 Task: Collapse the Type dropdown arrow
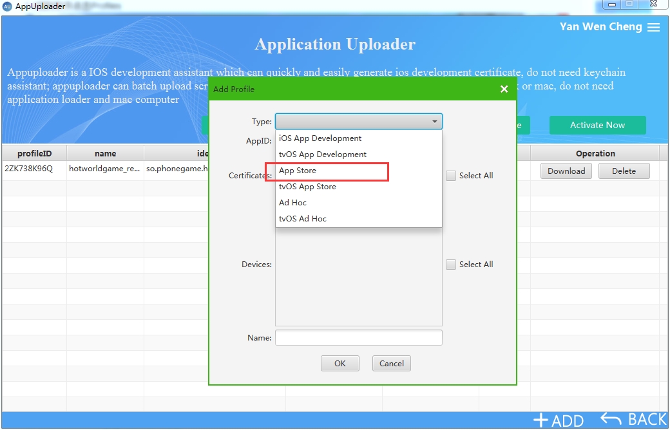point(435,122)
